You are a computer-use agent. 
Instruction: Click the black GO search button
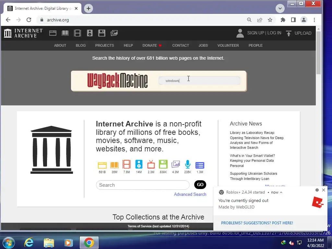(200, 184)
